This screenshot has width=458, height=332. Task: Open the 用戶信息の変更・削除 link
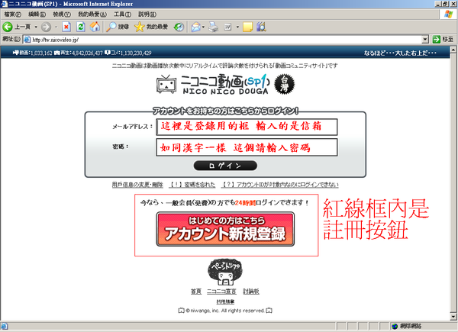click(137, 185)
